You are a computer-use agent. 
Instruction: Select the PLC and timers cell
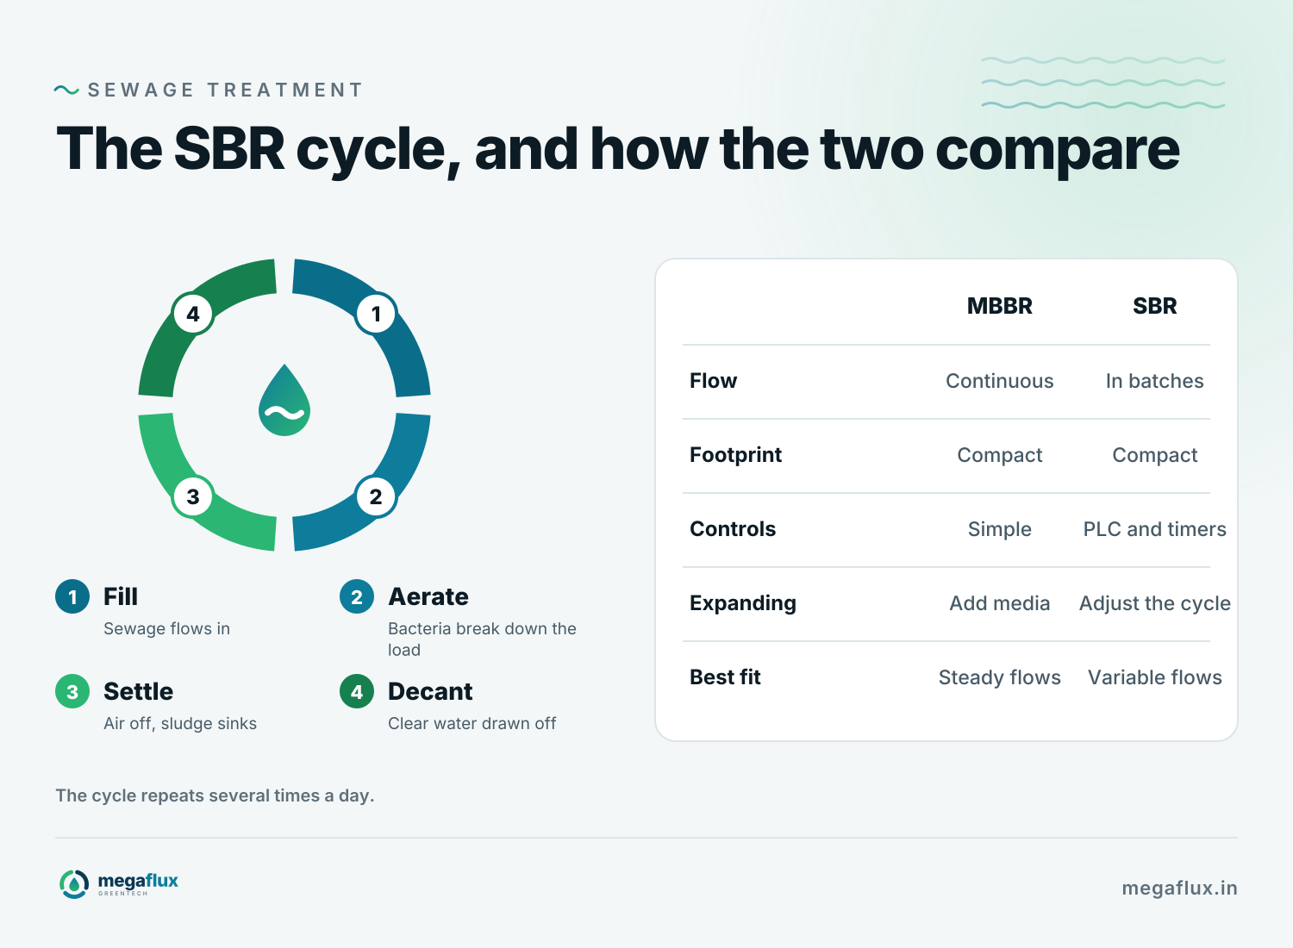pos(1155,529)
